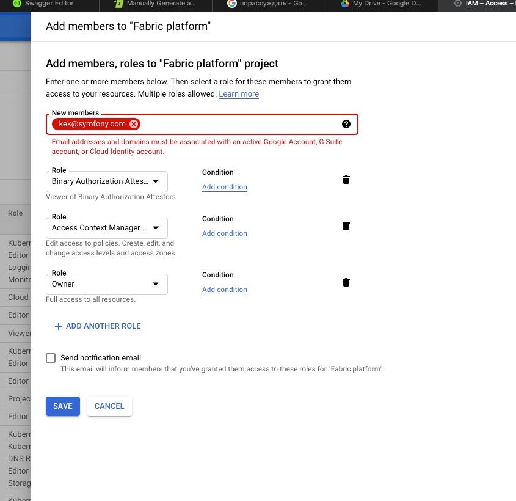
Task: Click 'Viewer of Binary Authorization Attestors' description
Action: 111,197
